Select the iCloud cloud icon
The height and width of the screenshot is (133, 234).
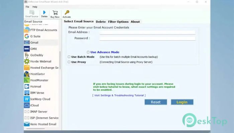27,105
